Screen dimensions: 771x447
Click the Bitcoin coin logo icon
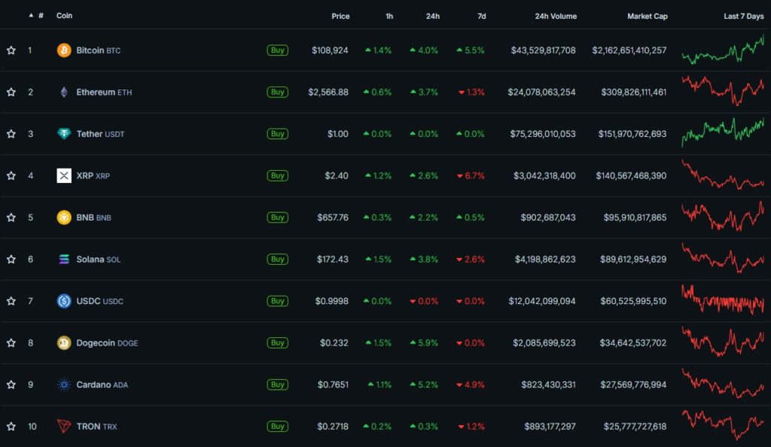tap(64, 50)
